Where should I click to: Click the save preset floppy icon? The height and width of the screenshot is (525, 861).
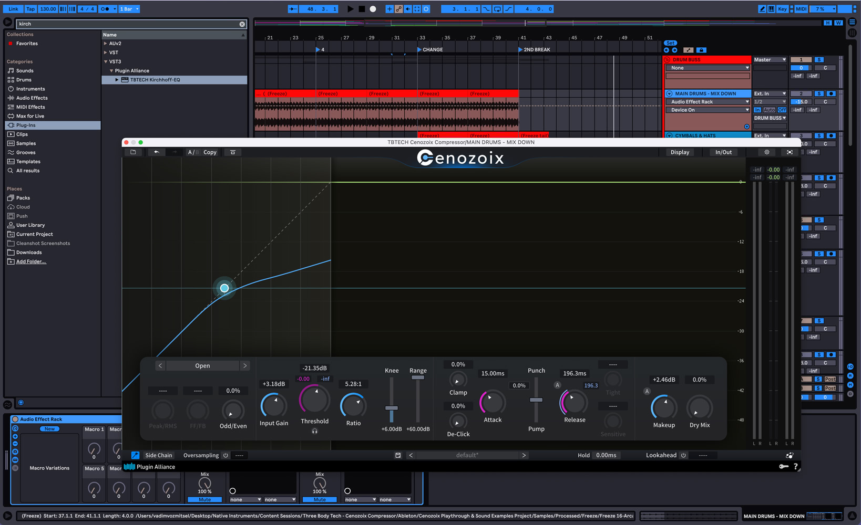(398, 455)
